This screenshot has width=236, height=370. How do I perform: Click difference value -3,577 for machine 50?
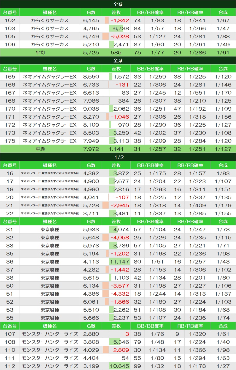(120, 286)
